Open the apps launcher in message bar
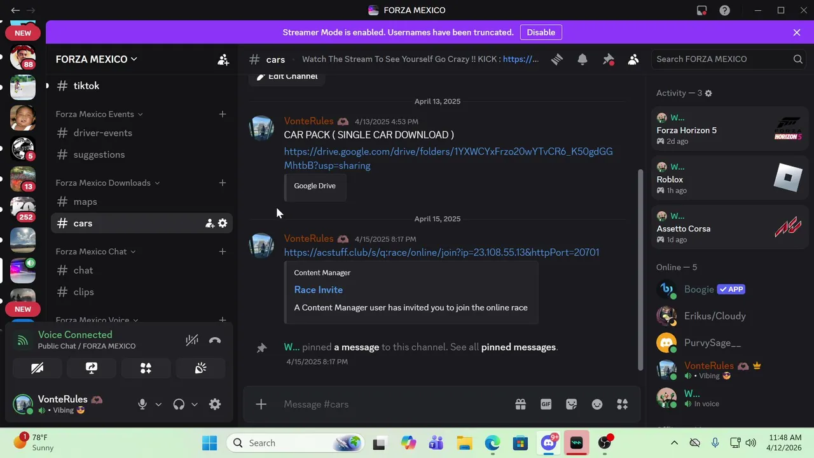814x458 pixels. point(622,404)
